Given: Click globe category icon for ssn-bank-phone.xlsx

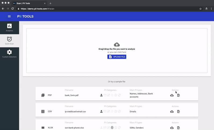Looking at the screenshot, I should click(116, 128).
